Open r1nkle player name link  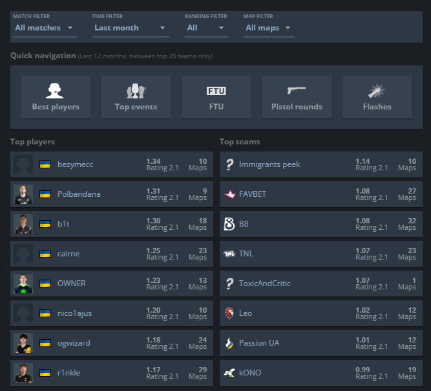click(68, 373)
